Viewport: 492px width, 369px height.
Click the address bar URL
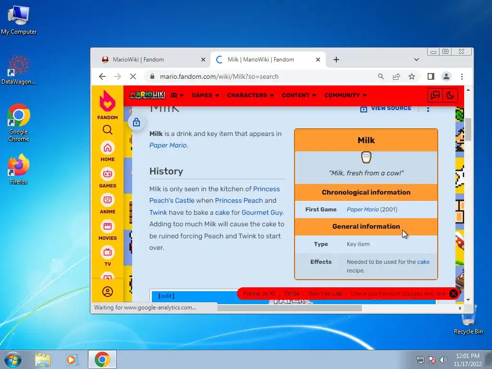click(x=219, y=76)
